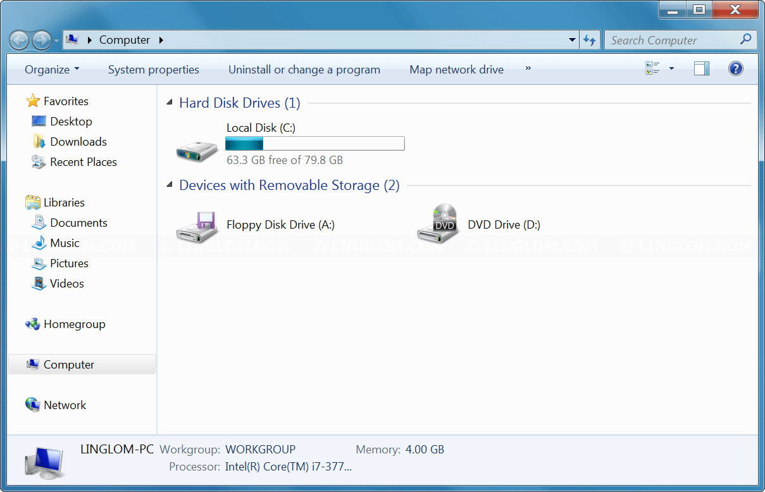The height and width of the screenshot is (492, 765).
Task: Refresh the view with the refresh icon
Action: coord(589,39)
